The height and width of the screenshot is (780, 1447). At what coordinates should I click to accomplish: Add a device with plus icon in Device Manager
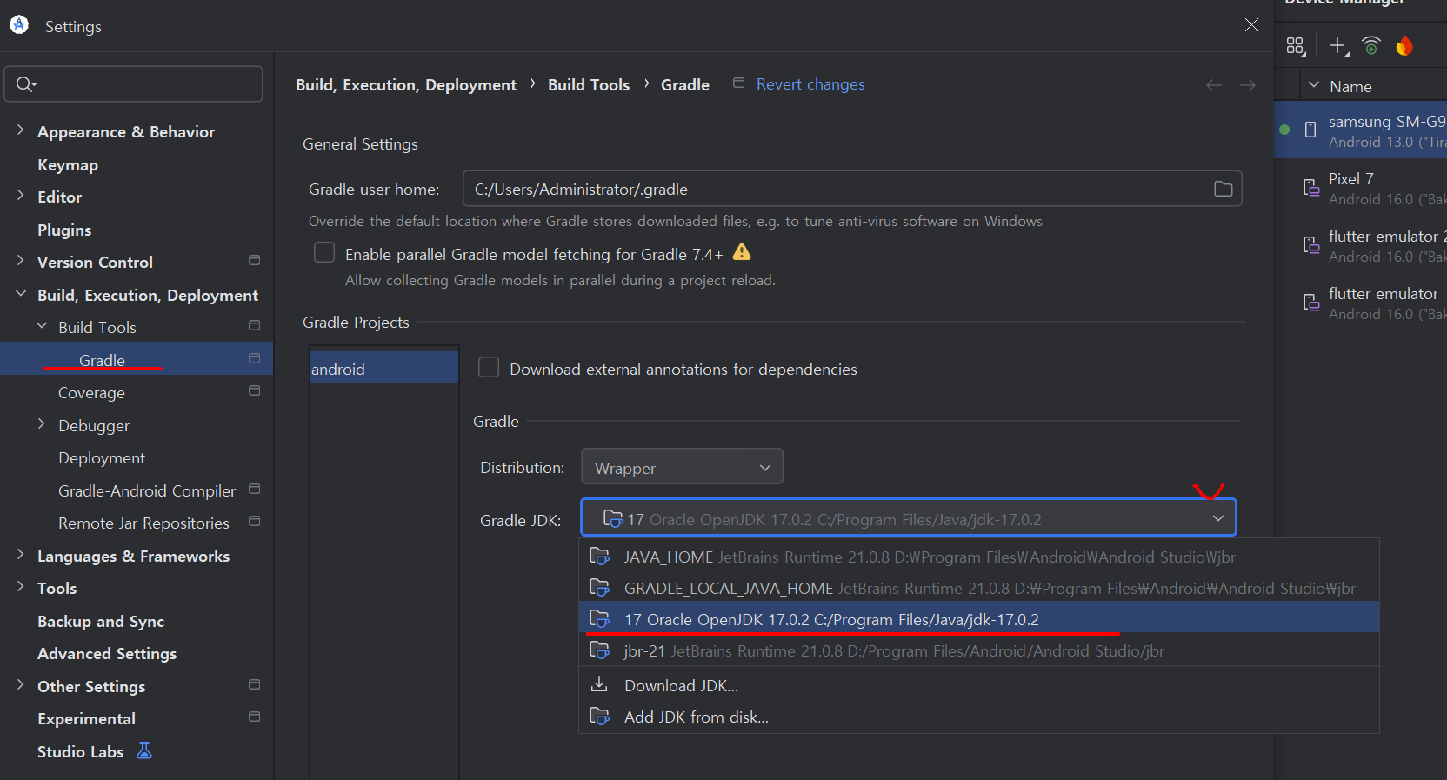(x=1339, y=46)
